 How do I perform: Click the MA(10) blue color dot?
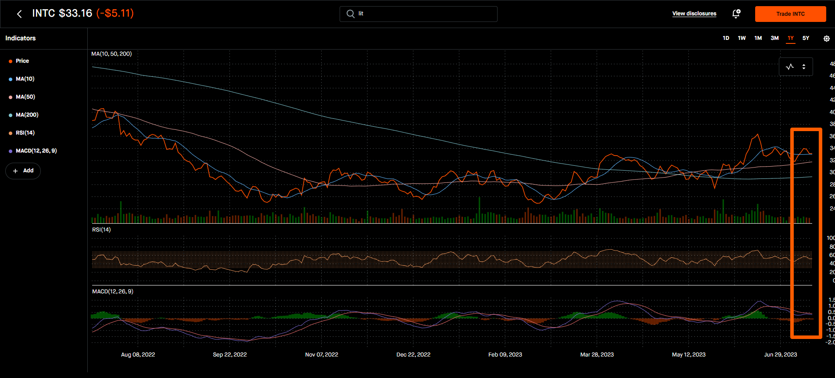tap(11, 79)
